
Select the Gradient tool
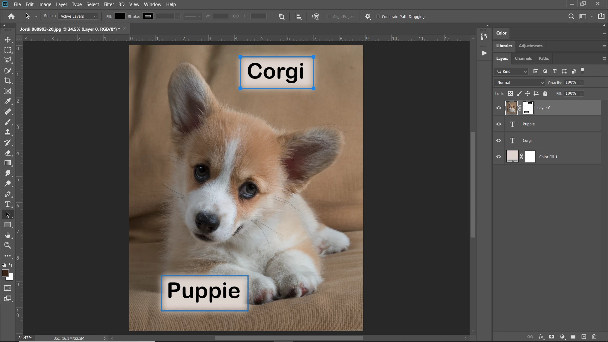click(8, 163)
